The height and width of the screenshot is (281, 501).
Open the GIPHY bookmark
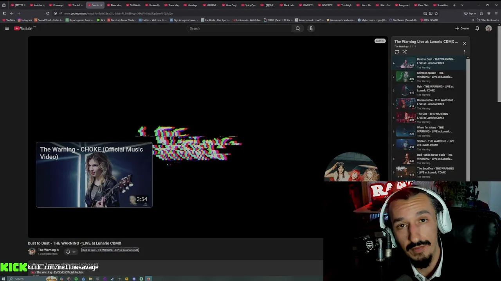pos(278,20)
